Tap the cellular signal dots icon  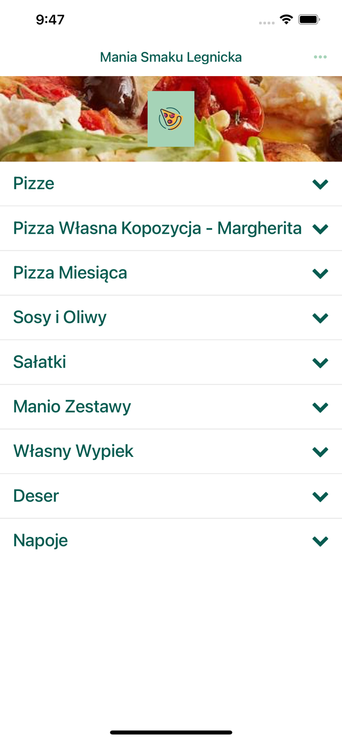pos(266,22)
